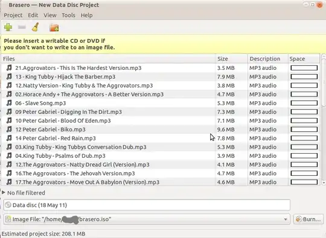326x238 pixels.
Task: Select 09 Peter Gabriel - Digging In The Dirt.mp3
Action: pos(69,112)
